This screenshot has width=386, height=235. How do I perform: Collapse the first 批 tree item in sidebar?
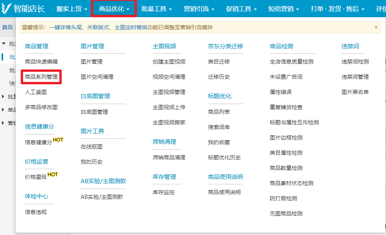point(4,43)
